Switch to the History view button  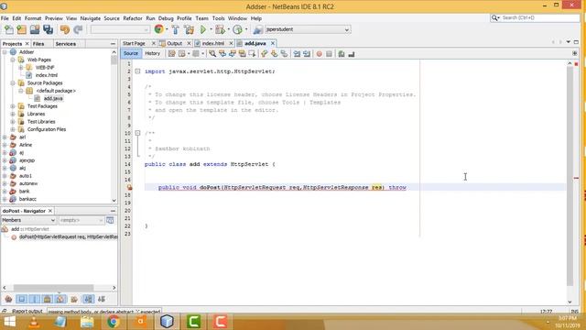(x=152, y=53)
